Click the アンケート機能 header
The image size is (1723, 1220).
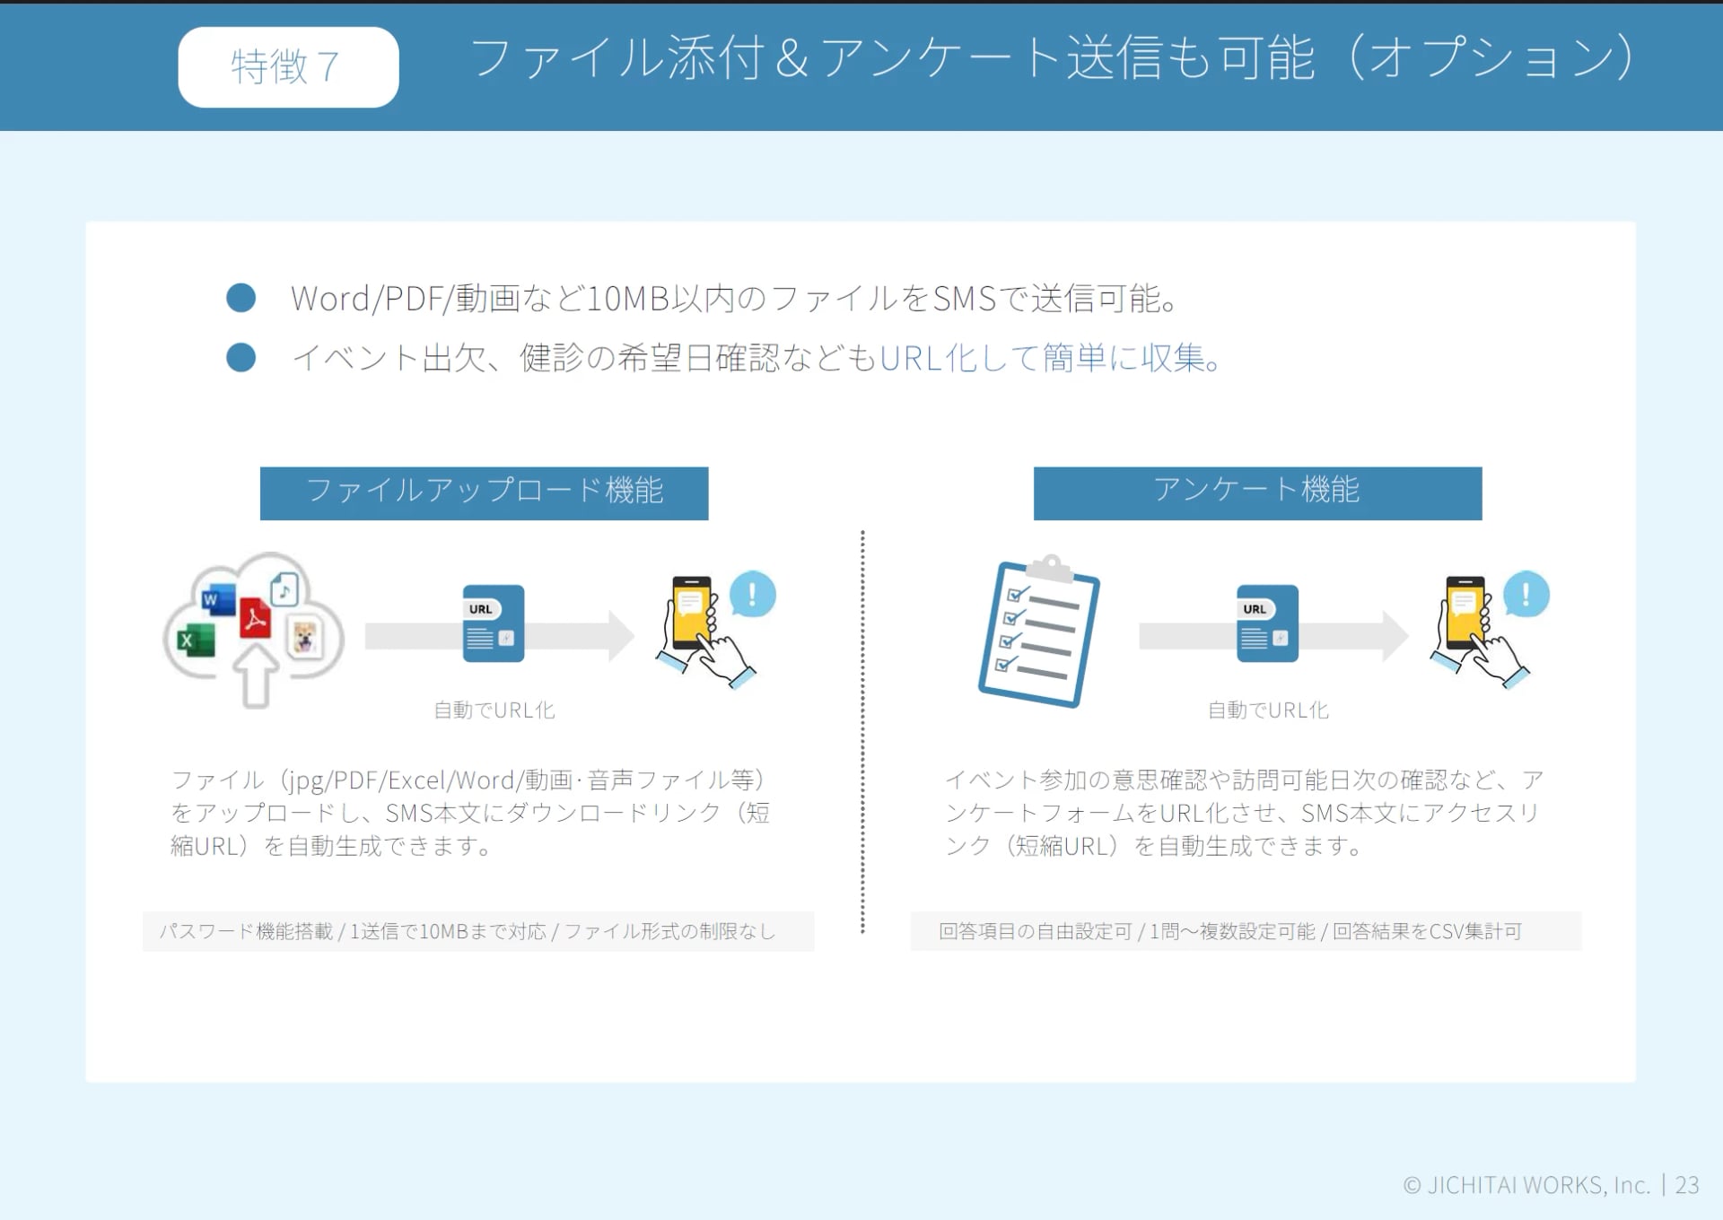(x=1257, y=492)
